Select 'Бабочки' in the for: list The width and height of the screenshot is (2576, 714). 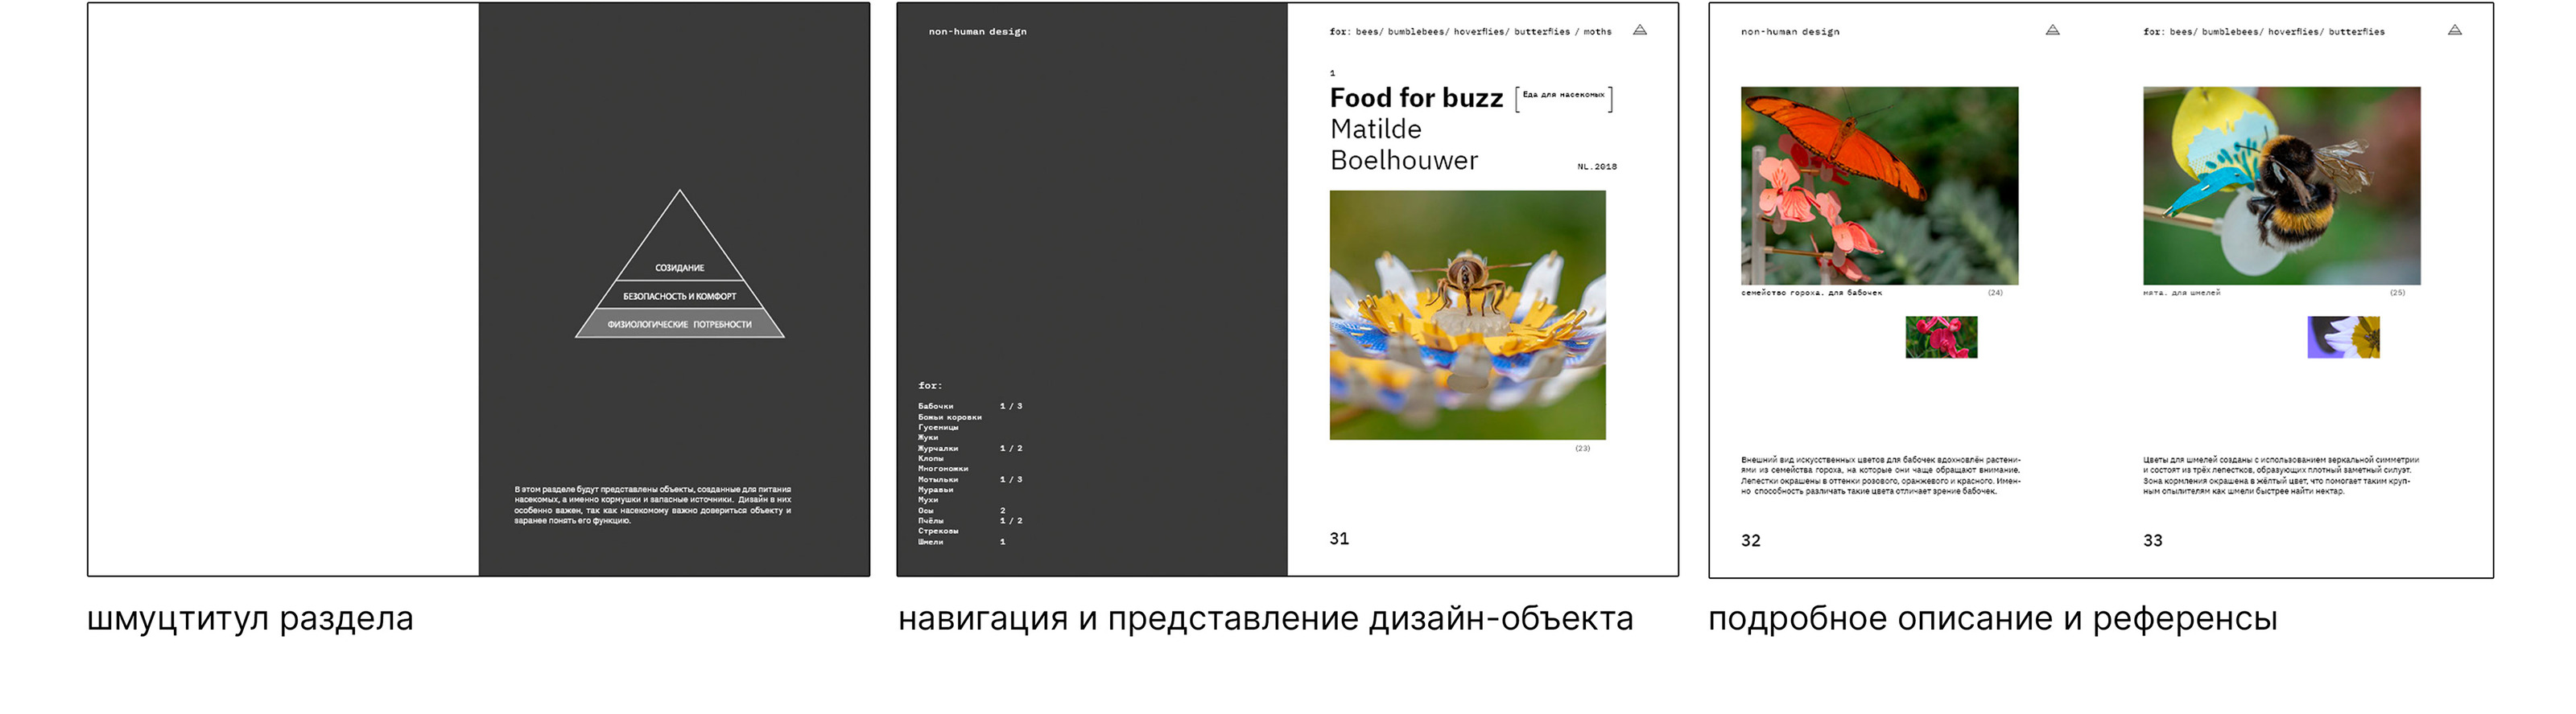(936, 406)
